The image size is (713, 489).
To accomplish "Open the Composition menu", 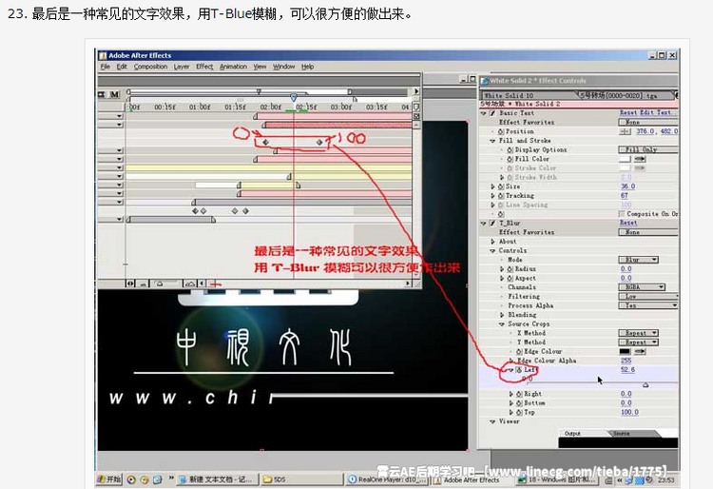I will click(x=150, y=67).
